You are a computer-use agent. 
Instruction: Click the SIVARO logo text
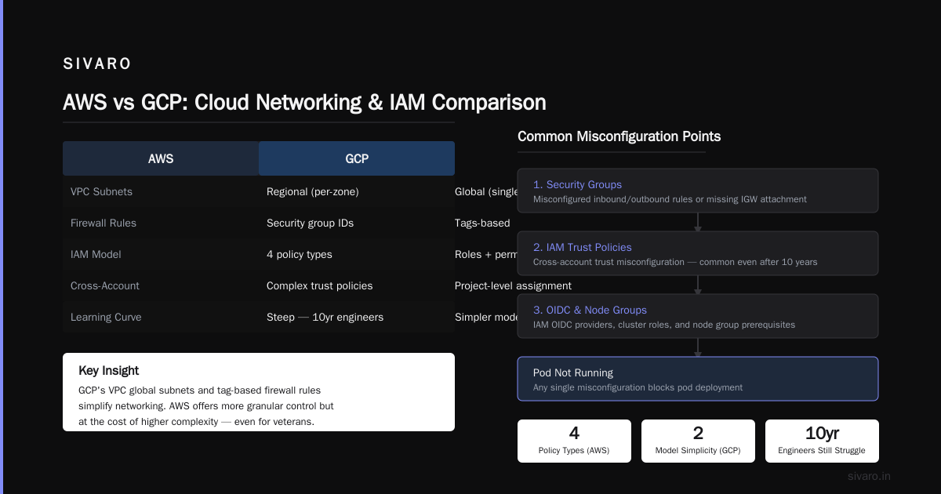(x=97, y=64)
